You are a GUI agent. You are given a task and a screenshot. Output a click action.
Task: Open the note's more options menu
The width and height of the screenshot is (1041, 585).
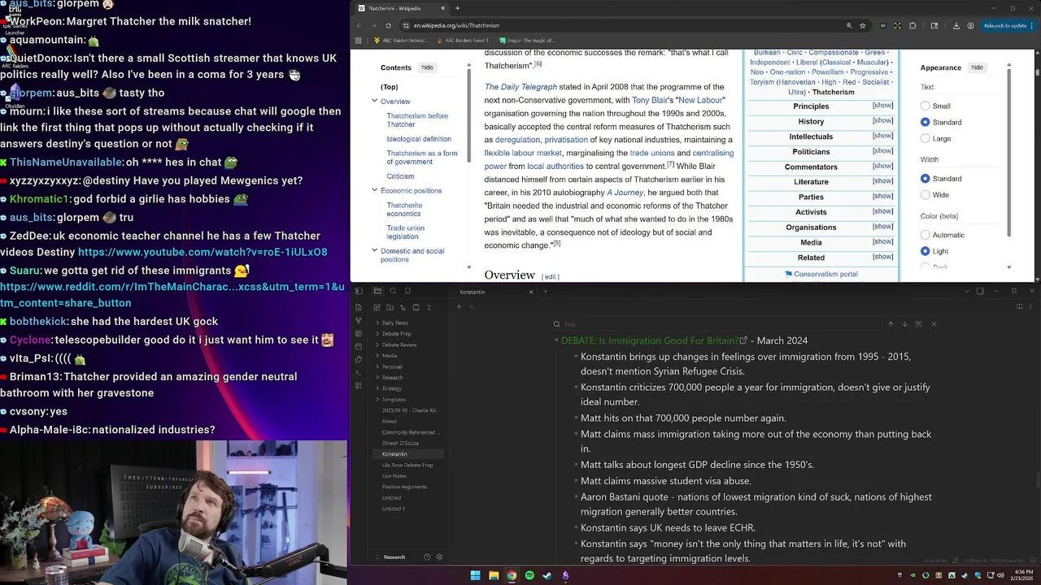(x=1030, y=306)
